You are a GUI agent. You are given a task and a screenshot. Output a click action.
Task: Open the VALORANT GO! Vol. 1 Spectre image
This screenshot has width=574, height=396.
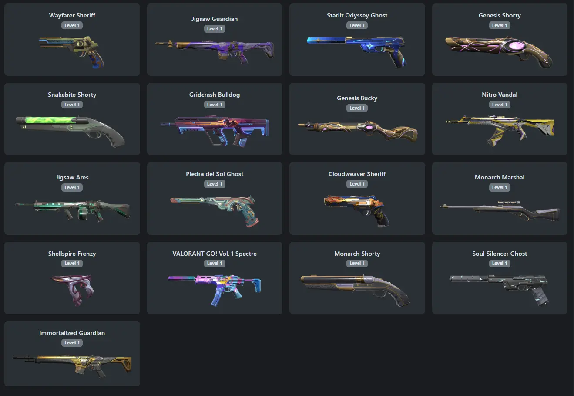215,289
